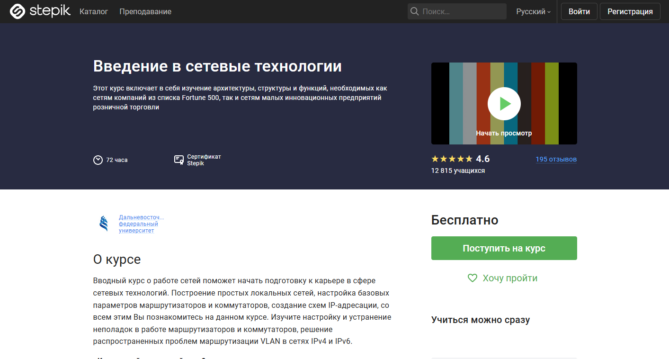Open the Каталог menu
669x359 pixels.
[94, 11]
